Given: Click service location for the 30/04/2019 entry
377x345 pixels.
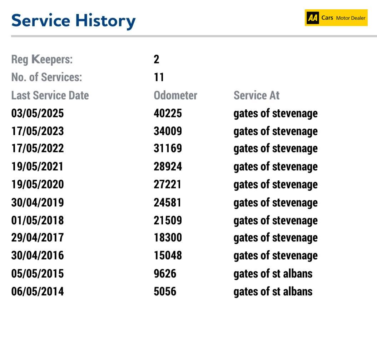Looking at the screenshot, I should 275,202.
